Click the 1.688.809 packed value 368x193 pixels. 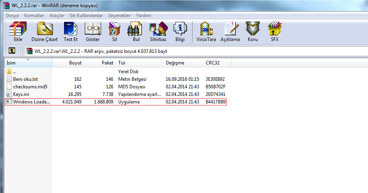(103, 101)
